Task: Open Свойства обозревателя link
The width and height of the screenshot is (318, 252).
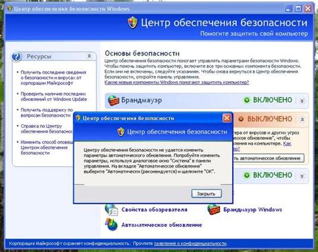Action: 154,210
